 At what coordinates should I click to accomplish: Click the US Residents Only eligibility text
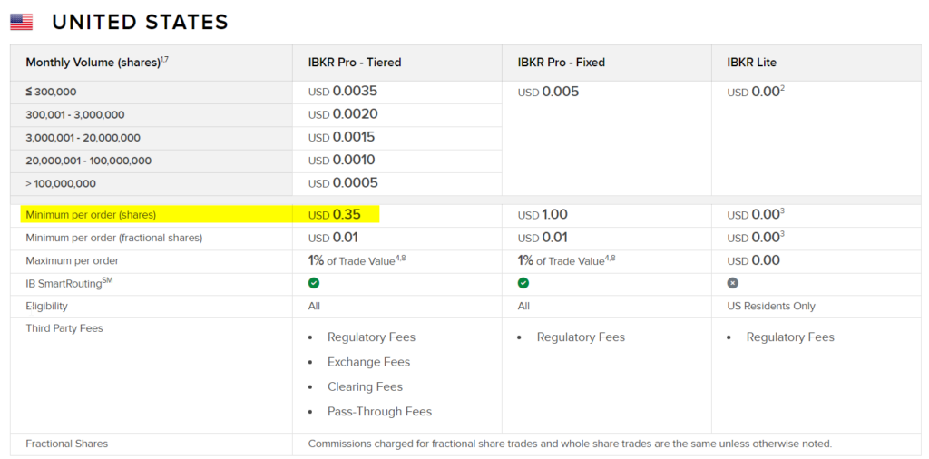tap(771, 307)
